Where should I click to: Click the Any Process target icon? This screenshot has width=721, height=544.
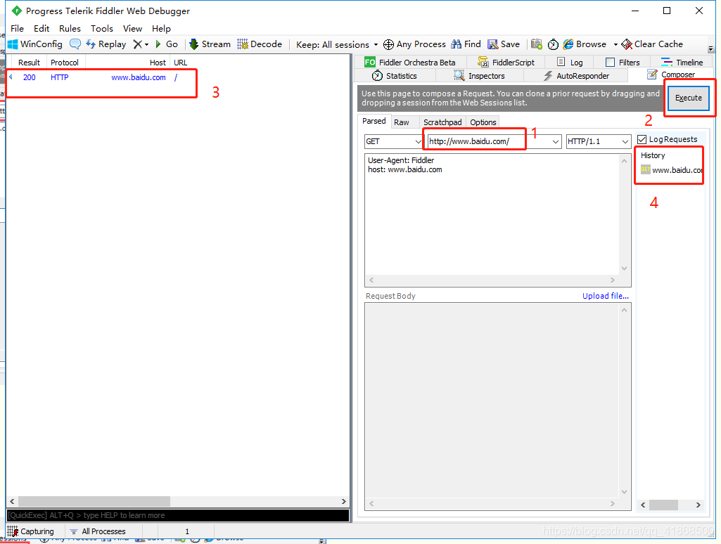[388, 44]
